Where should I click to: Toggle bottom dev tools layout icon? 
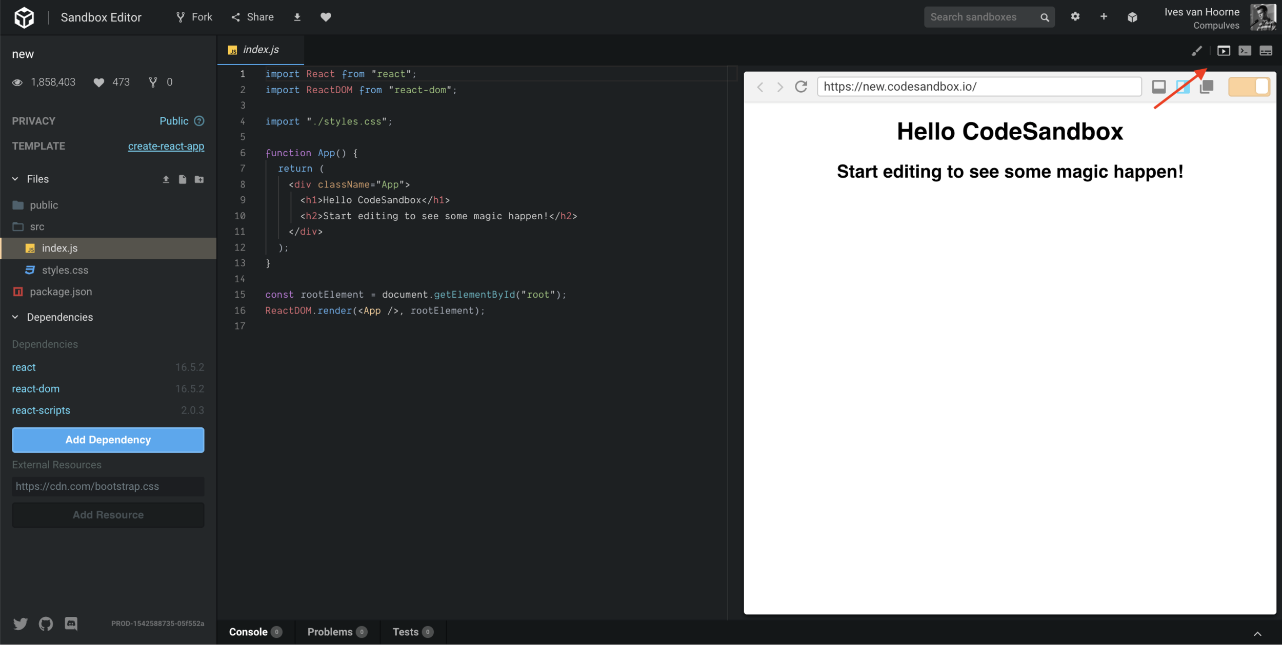point(1159,87)
